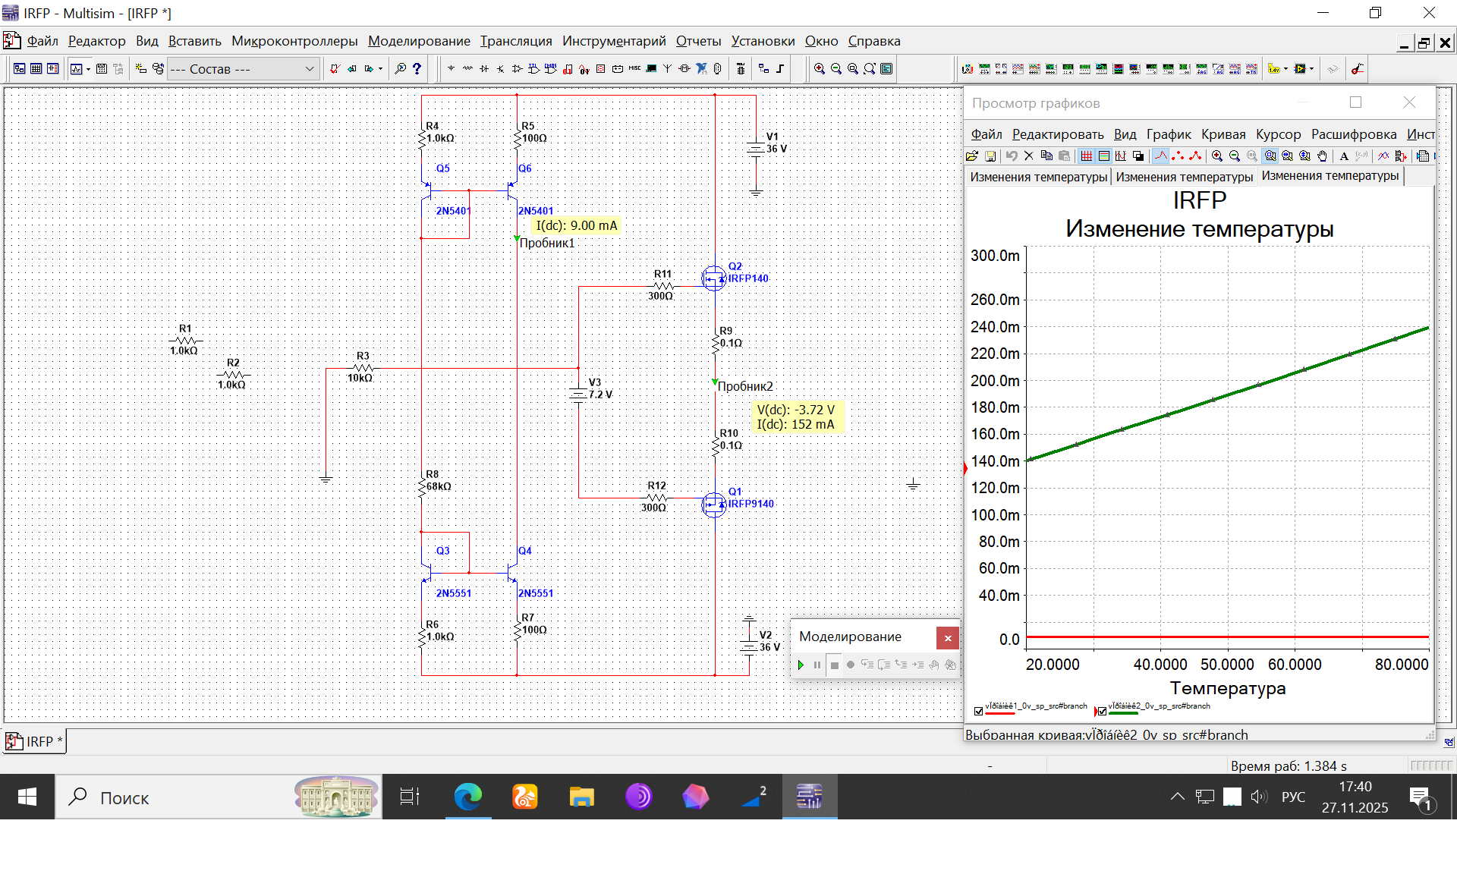Open the Курсор menu in graph viewer

click(1277, 134)
